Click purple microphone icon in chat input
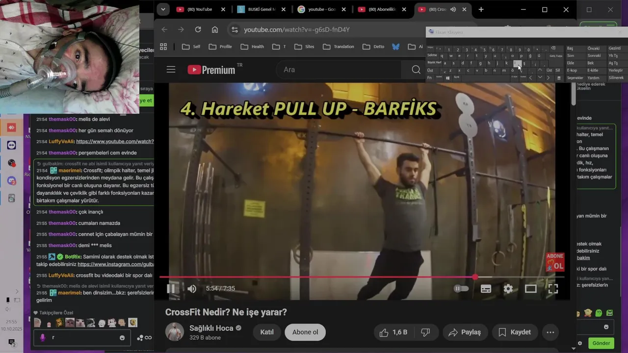Image resolution: width=628 pixels, height=353 pixels. (x=43, y=338)
